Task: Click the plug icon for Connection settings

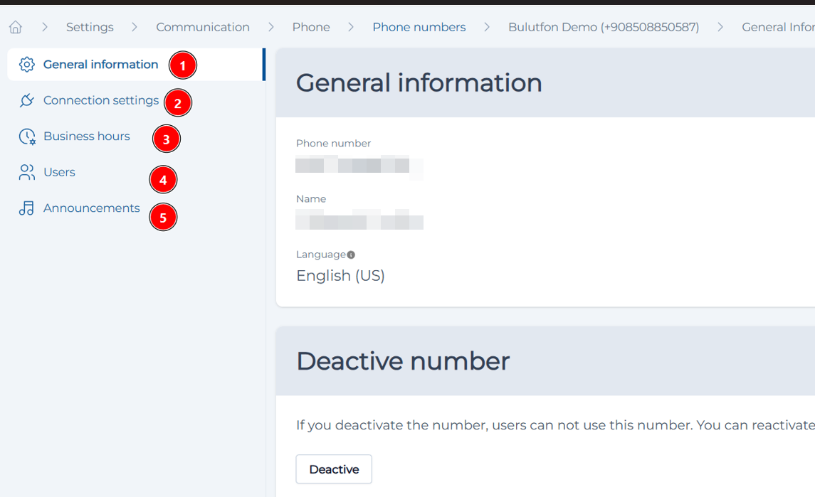Action: (27, 100)
